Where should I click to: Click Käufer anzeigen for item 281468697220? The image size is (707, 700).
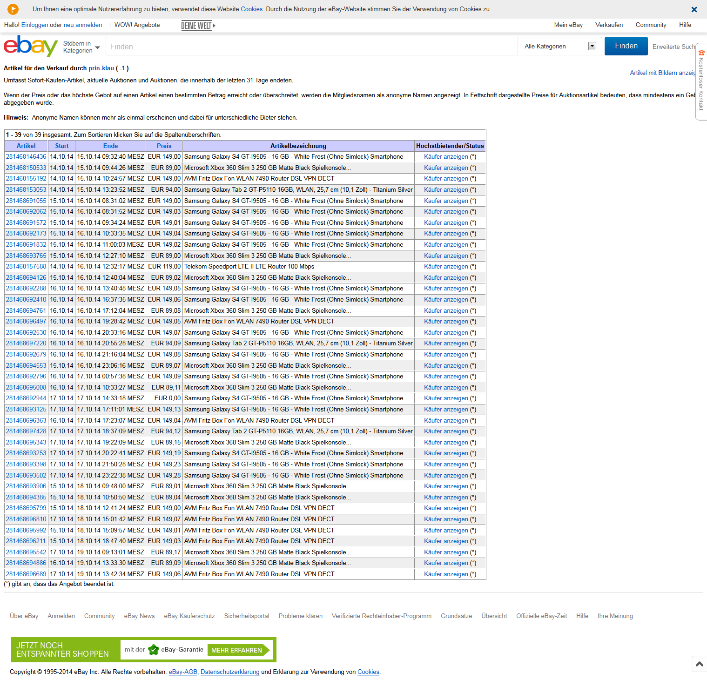pos(446,343)
